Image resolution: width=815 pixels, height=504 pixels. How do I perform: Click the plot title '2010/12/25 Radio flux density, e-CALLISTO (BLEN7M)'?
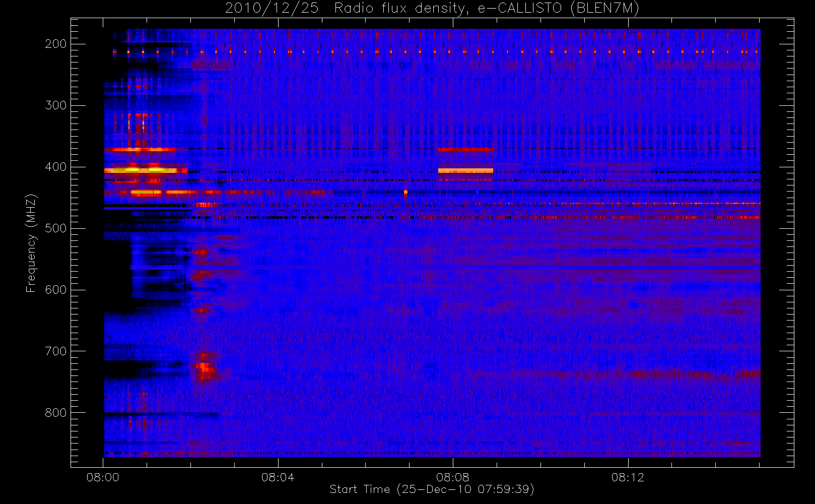432,9
